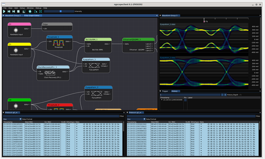The height and width of the screenshot is (159, 265).
Task: Switch to the Trigger tab
Action: 165,91
